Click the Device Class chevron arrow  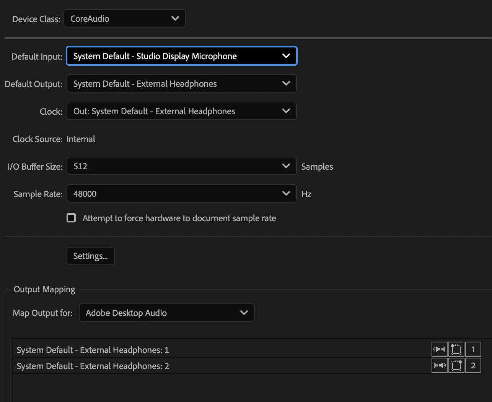coord(175,19)
